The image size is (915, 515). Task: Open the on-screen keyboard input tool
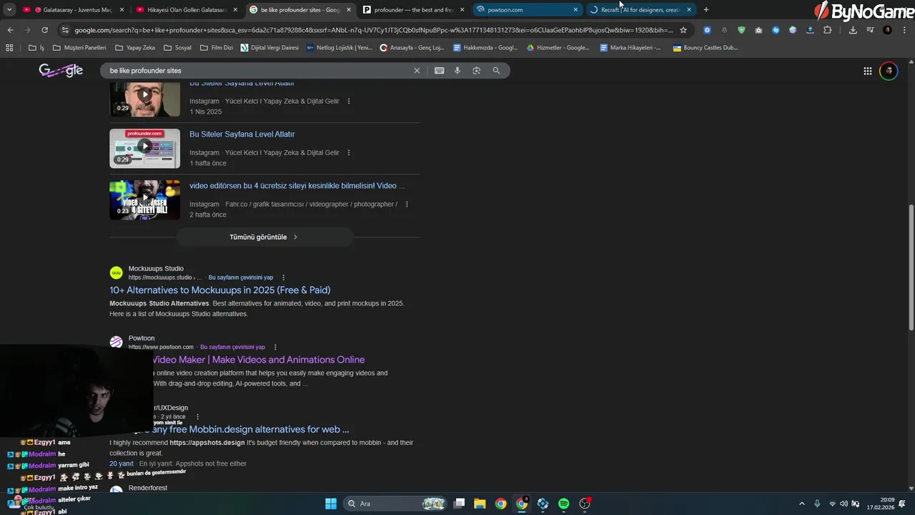(439, 71)
